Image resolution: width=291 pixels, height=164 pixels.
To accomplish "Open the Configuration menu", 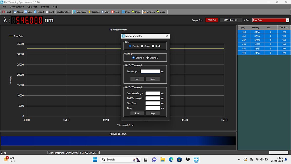I will point(17,7).
